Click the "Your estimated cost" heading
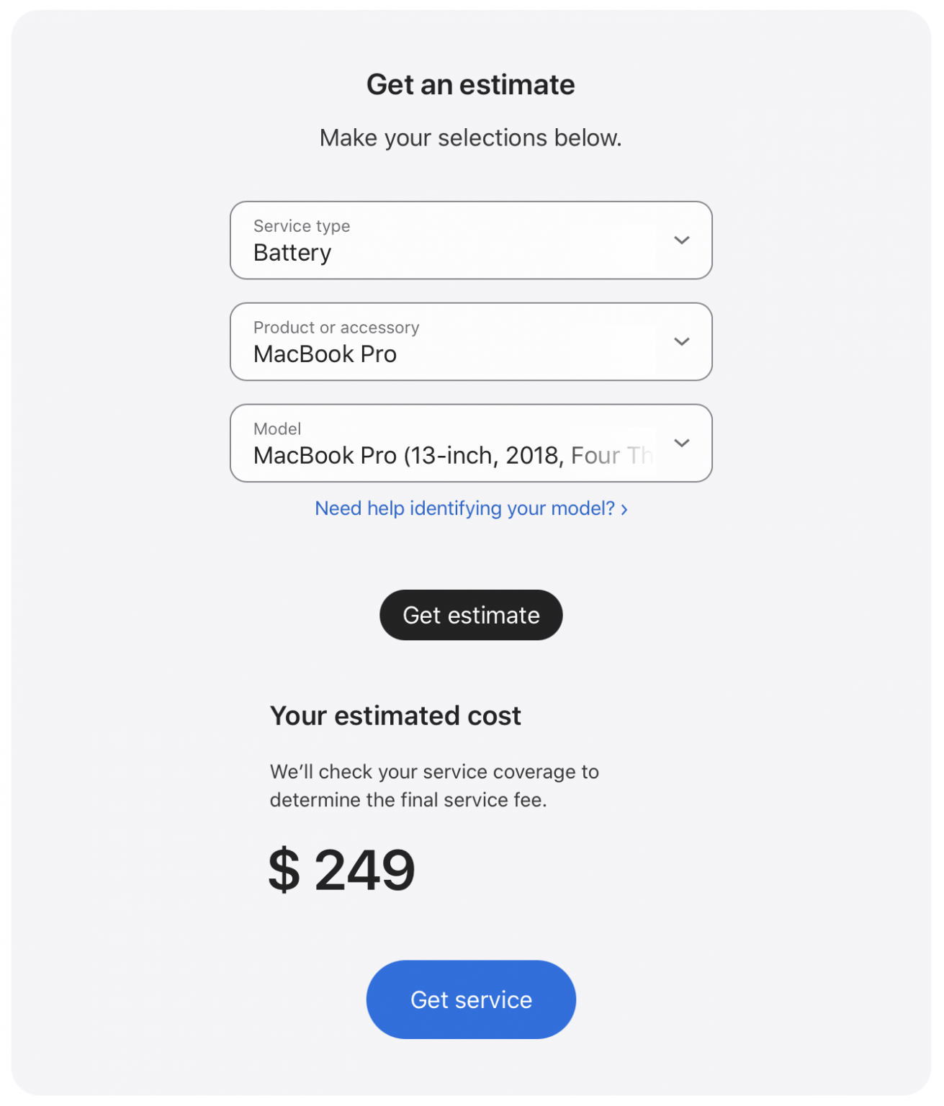944x1106 pixels. [395, 716]
